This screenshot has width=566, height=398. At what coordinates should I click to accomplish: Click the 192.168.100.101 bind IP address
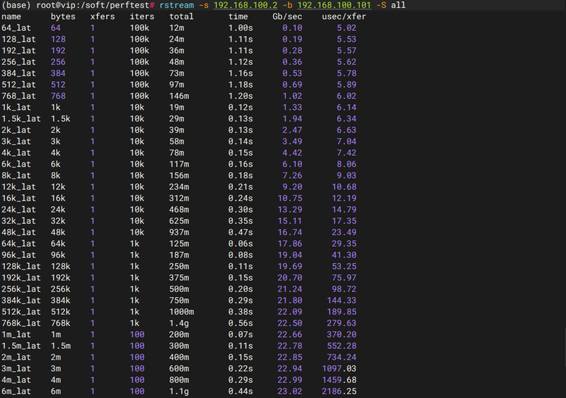(334, 5)
